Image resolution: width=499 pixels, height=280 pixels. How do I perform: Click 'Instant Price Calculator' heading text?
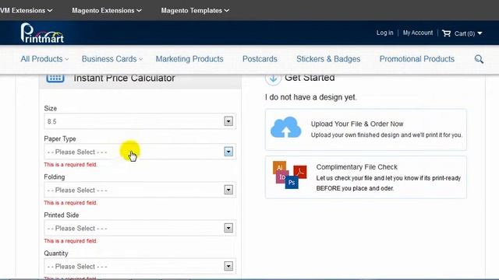click(124, 78)
